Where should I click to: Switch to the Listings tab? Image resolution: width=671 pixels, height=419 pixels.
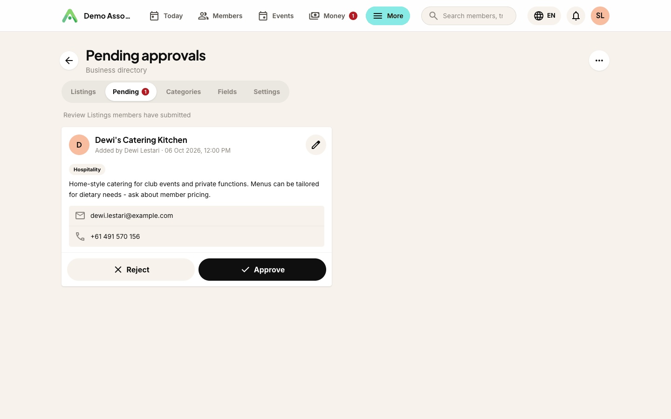pos(83,92)
